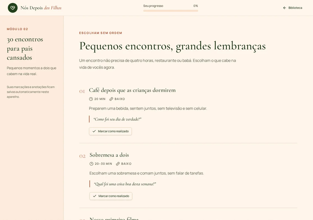
Task: Click the sidebar heading 30 encontros para pais cansados
Action: 25,49
